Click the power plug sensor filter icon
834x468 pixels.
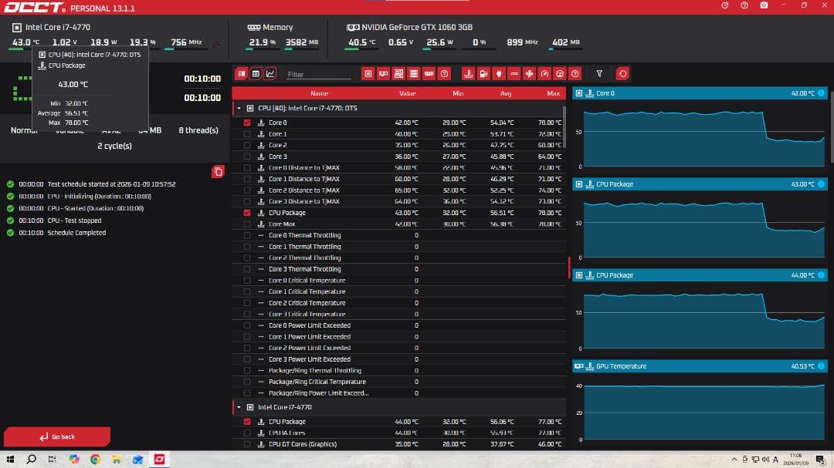499,74
